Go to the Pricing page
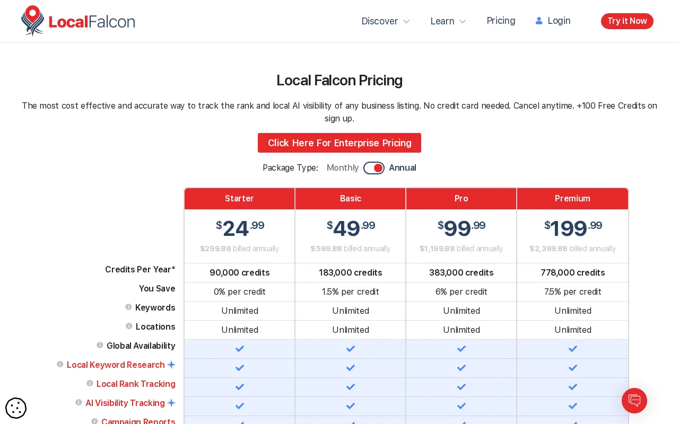This screenshot has width=679, height=424. [501, 21]
